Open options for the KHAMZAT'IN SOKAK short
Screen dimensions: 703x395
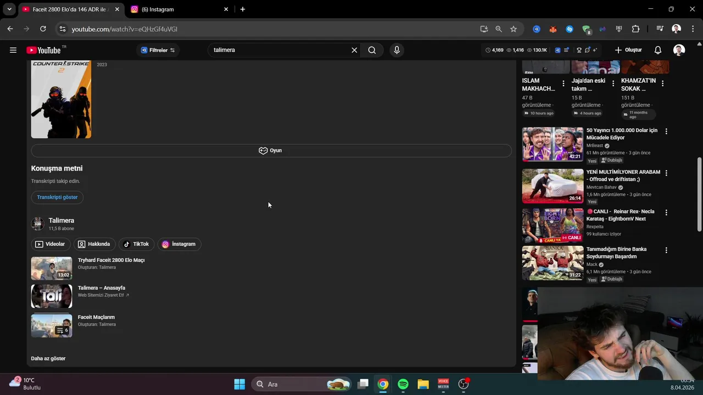point(662,84)
